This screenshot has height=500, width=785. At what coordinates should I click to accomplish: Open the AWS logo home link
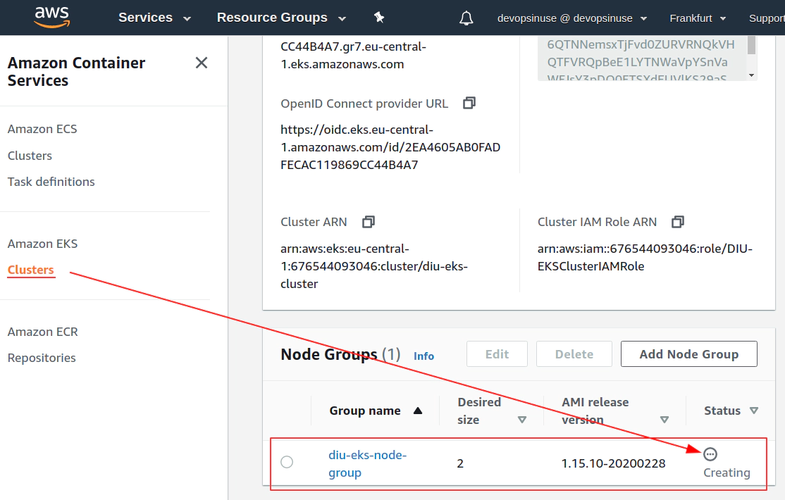[52, 17]
